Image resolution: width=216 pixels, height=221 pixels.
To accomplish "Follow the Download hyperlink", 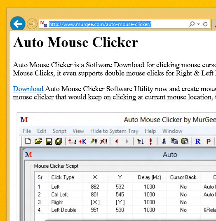I will pyautogui.click(x=28, y=89).
